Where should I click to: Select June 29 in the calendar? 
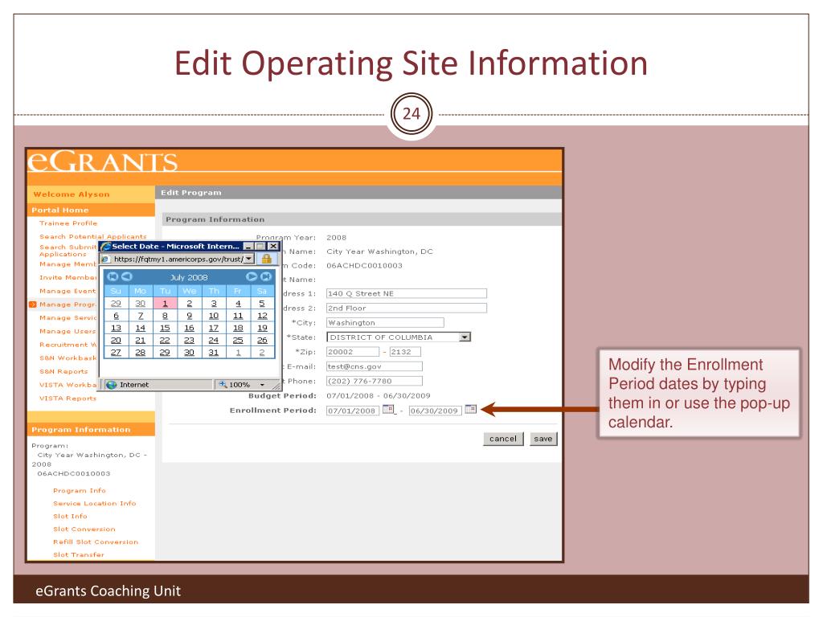[116, 303]
